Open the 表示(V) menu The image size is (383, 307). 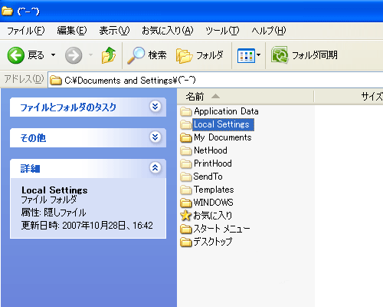tap(114, 31)
